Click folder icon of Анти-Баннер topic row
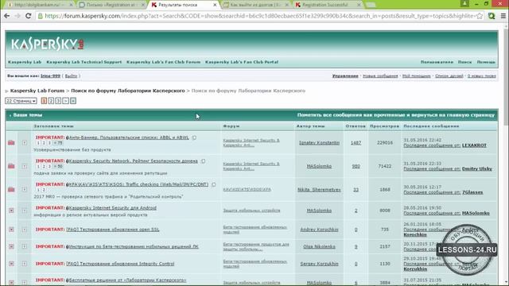The height and width of the screenshot is (286, 509). 11,143
